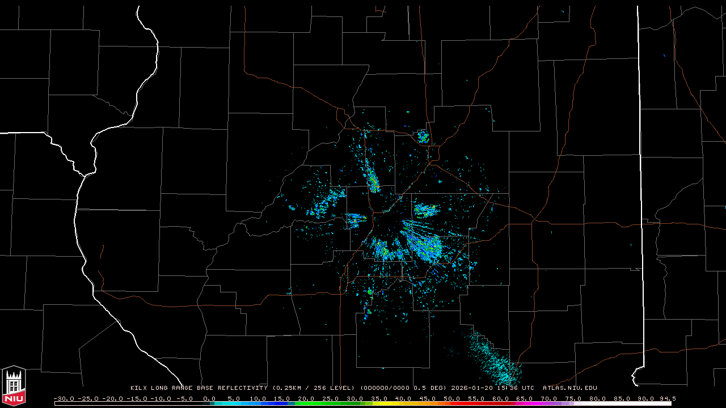
Task: Click the -10.0 scale label
Action: click(161, 398)
